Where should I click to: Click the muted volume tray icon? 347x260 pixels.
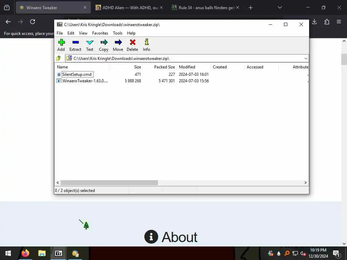[x=303, y=253]
